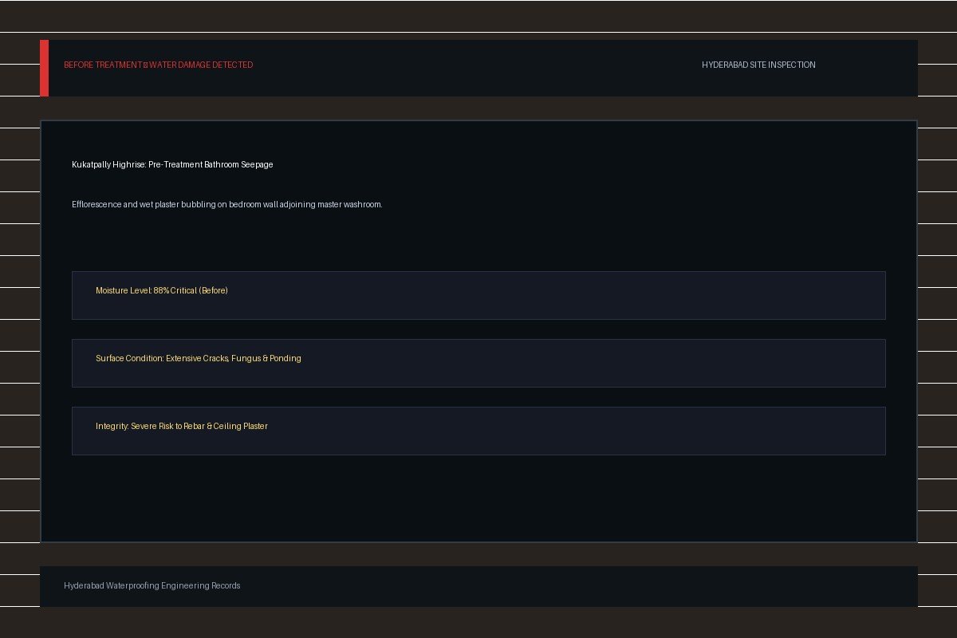
Task: Click the words 'master washroom' in description
Action: [349, 204]
